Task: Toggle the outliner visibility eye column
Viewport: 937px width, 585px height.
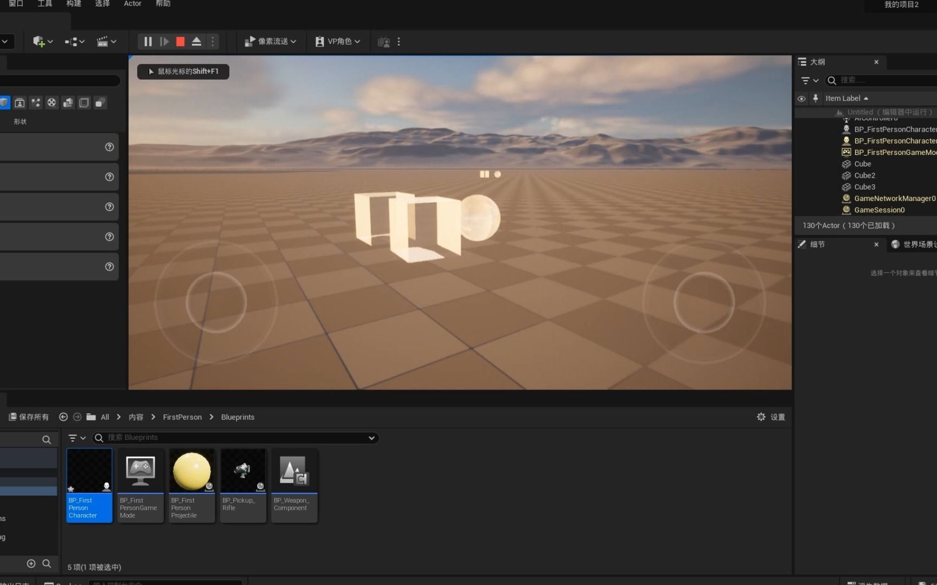Action: coord(801,99)
